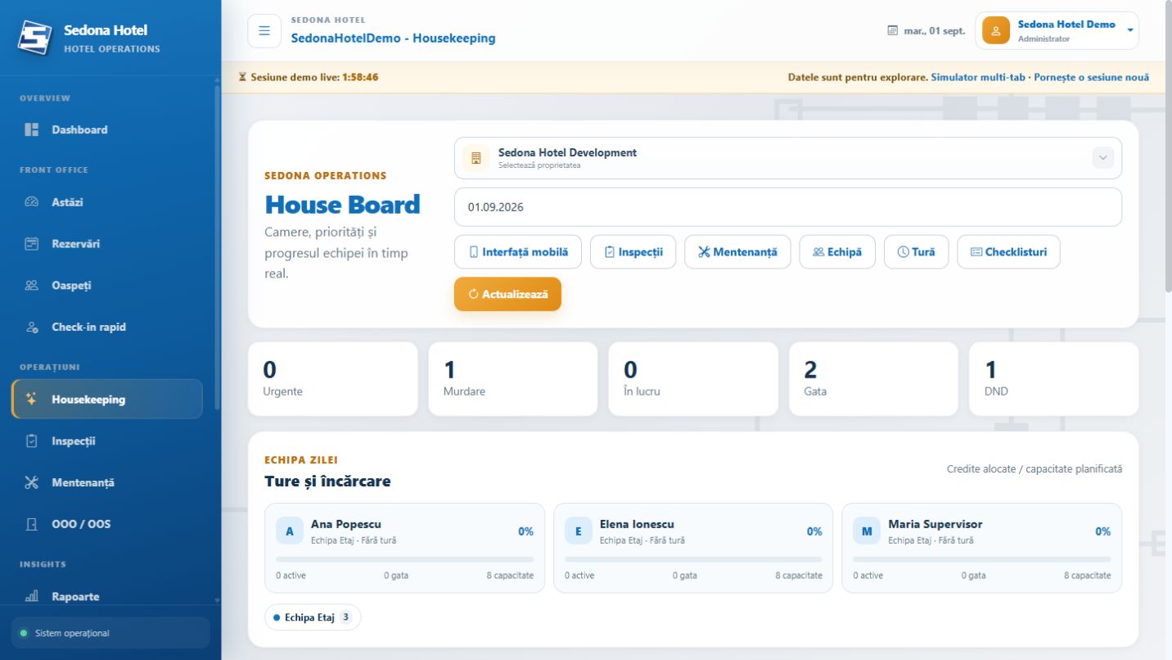The width and height of the screenshot is (1172, 660).
Task: Toggle the sidebar with the hamburger menu button
Action: tap(264, 30)
